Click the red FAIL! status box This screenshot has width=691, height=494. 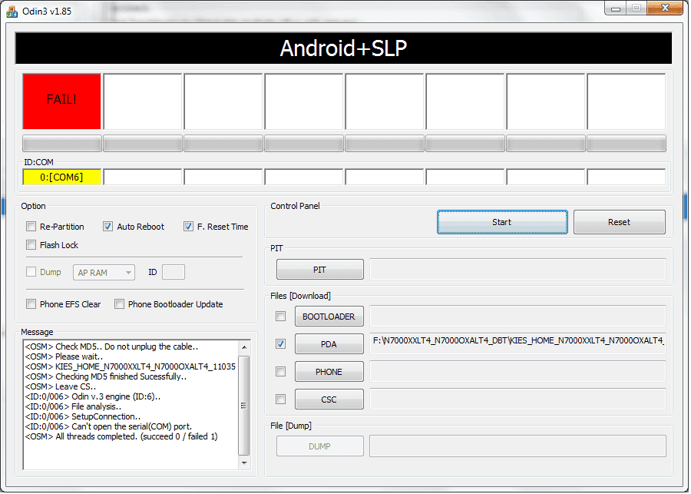coord(62,101)
